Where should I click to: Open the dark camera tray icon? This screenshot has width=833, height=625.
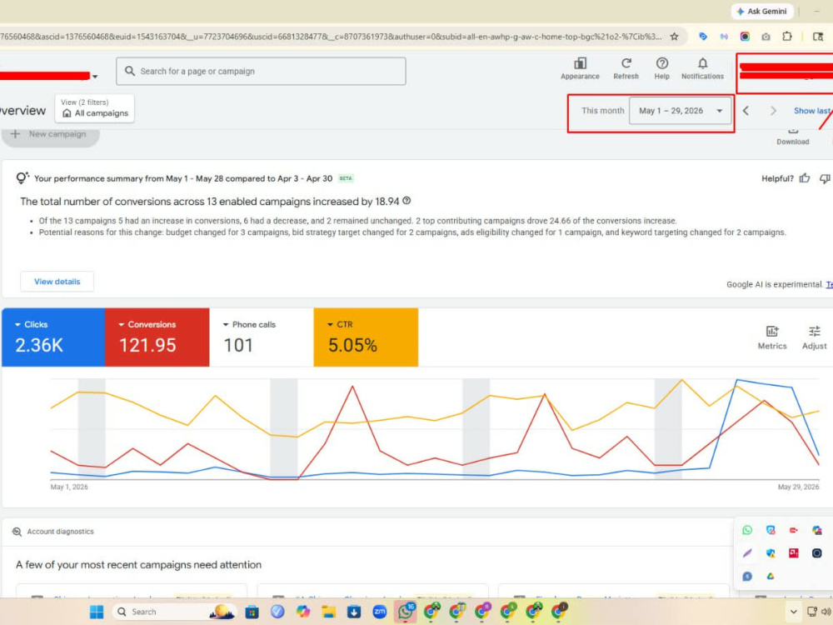click(x=816, y=553)
